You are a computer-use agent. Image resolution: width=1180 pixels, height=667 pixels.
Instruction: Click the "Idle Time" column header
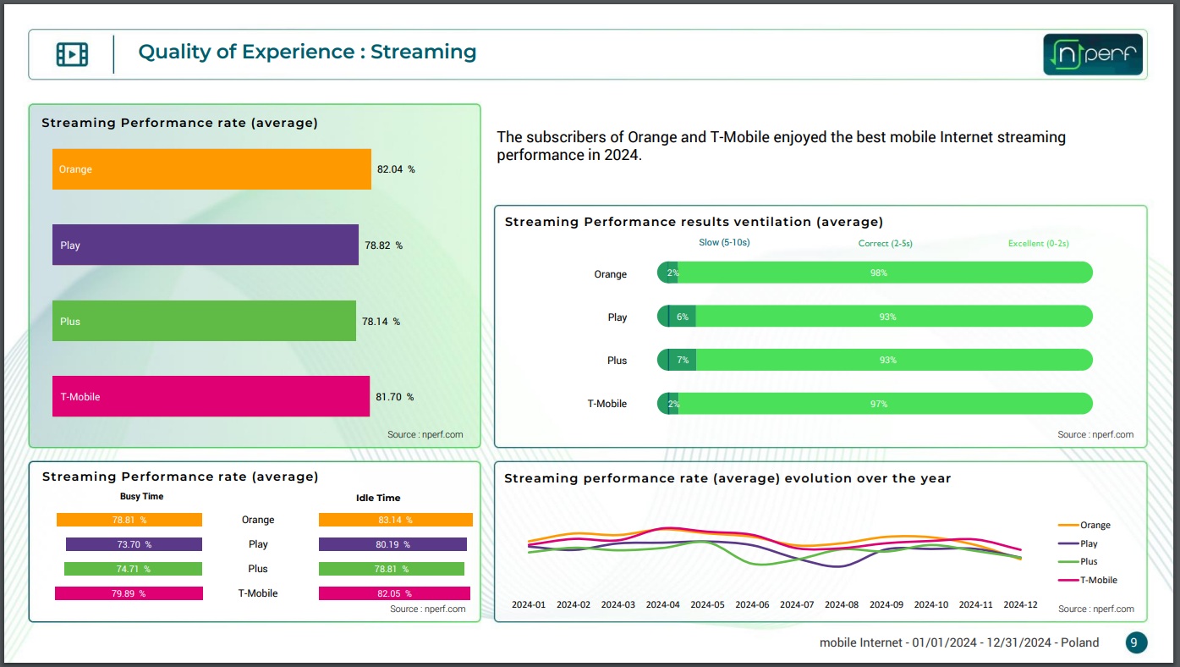pos(378,498)
